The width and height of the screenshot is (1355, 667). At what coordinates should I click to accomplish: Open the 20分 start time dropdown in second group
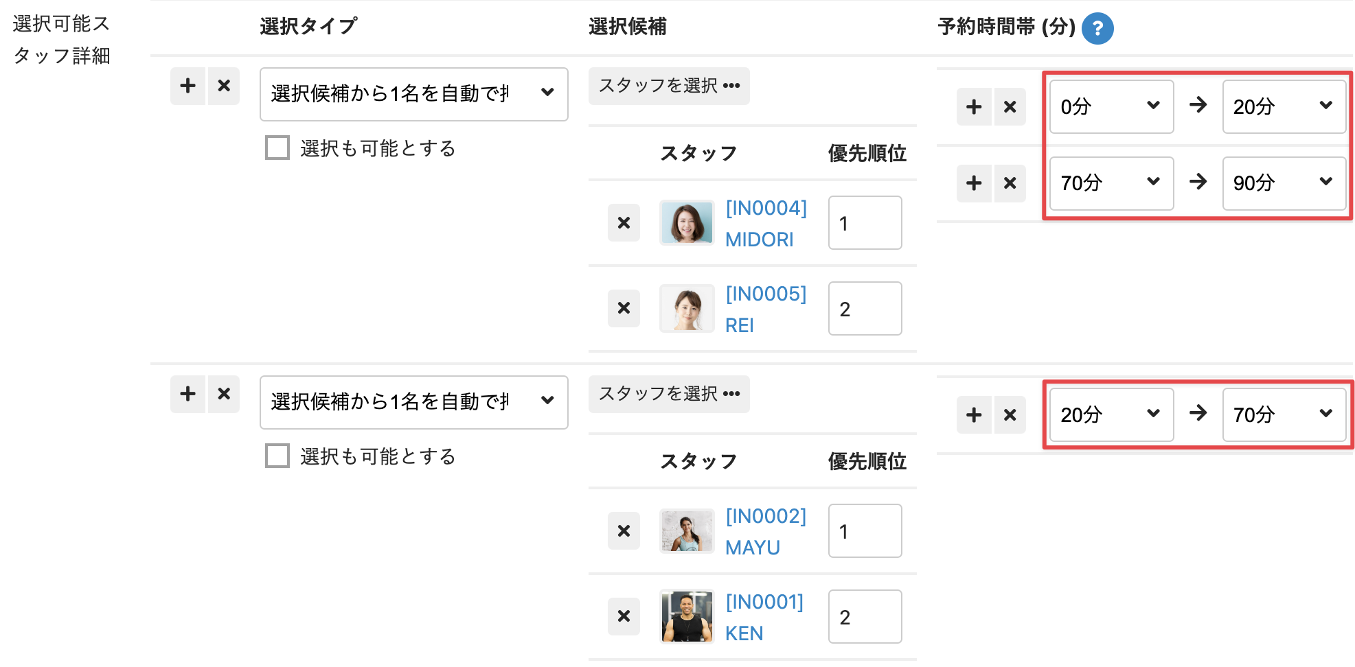point(1111,415)
